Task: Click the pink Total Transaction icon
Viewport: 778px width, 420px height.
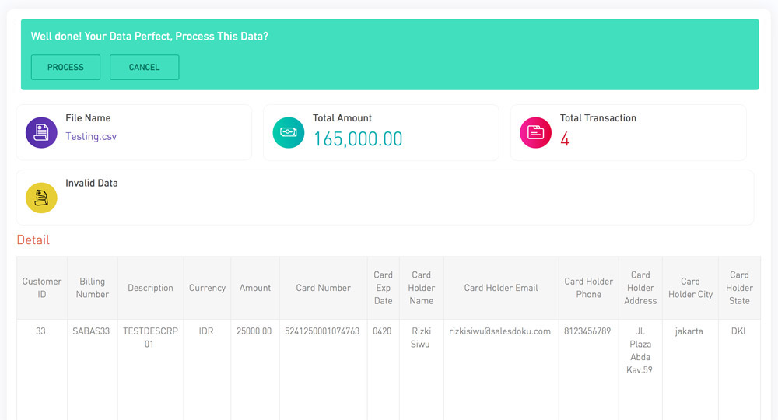Action: coord(535,132)
